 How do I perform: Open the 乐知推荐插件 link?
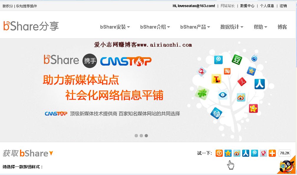[x=26, y=6]
